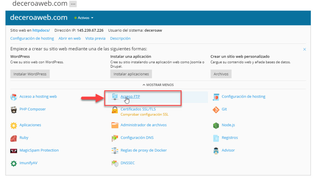
Task: Click the Vista previa link
Action: tap(95, 38)
